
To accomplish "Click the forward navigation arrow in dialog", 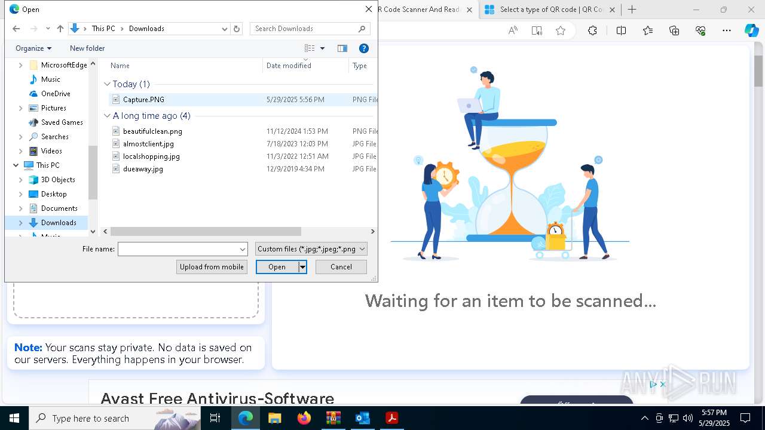I will pyautogui.click(x=33, y=29).
